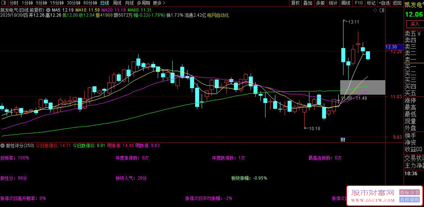Click the gray gap zone labeled 11.08 - 11.48
424x207 pixels.
click(362, 87)
